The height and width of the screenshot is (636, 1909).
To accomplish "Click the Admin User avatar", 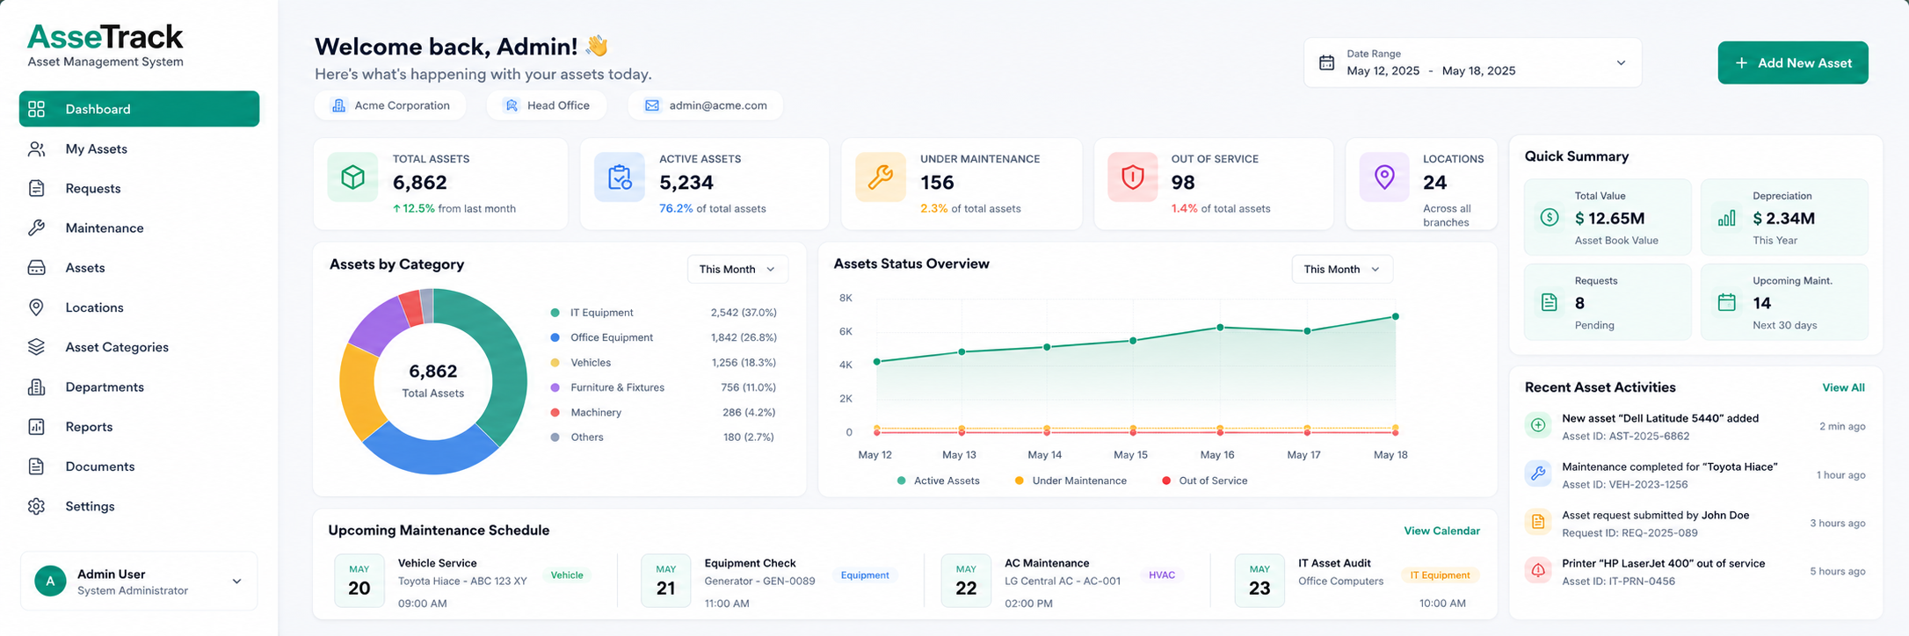I will click(50, 581).
